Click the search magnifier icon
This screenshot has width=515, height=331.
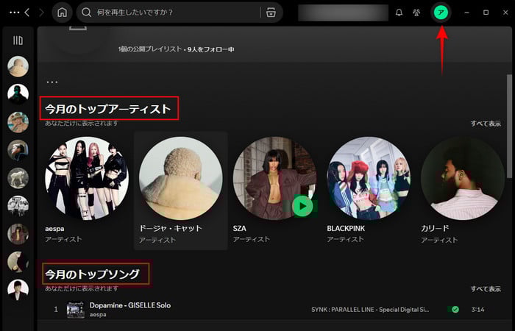pyautogui.click(x=86, y=13)
